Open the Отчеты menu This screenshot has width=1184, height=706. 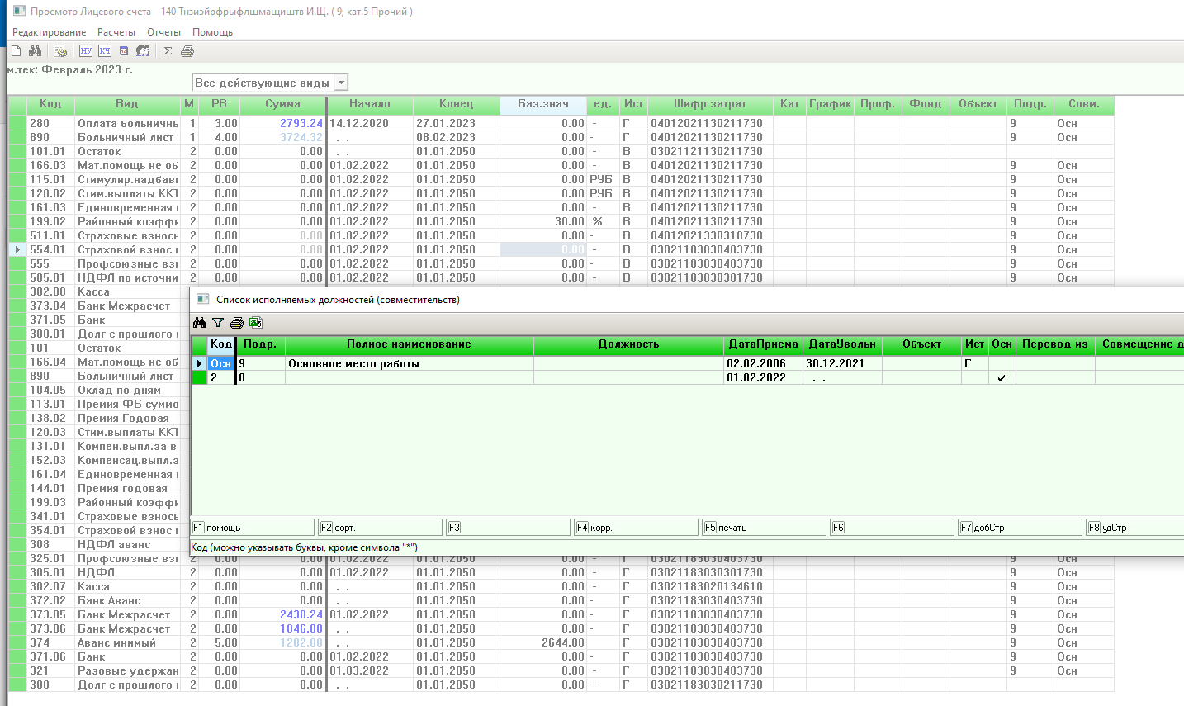point(163,32)
